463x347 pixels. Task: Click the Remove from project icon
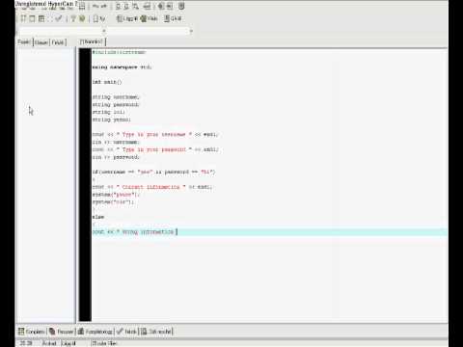[x=170, y=6]
